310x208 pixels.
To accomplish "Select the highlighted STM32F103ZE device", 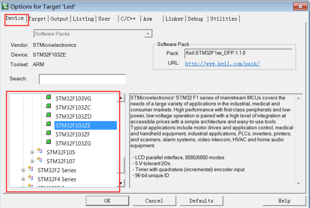I will 86,125.
